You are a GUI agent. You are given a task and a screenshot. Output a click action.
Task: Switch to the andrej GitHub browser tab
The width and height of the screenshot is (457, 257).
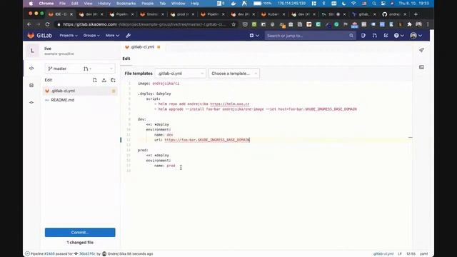(394, 14)
